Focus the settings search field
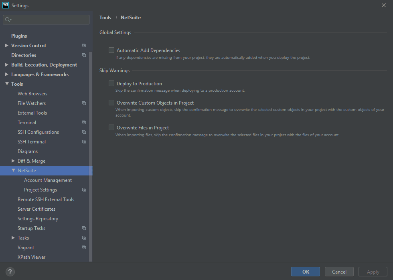The height and width of the screenshot is (280, 393). click(46, 20)
